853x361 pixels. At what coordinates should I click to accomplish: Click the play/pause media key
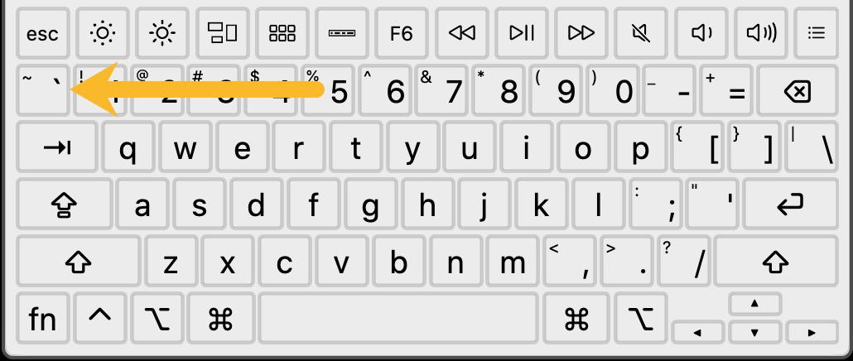click(521, 33)
